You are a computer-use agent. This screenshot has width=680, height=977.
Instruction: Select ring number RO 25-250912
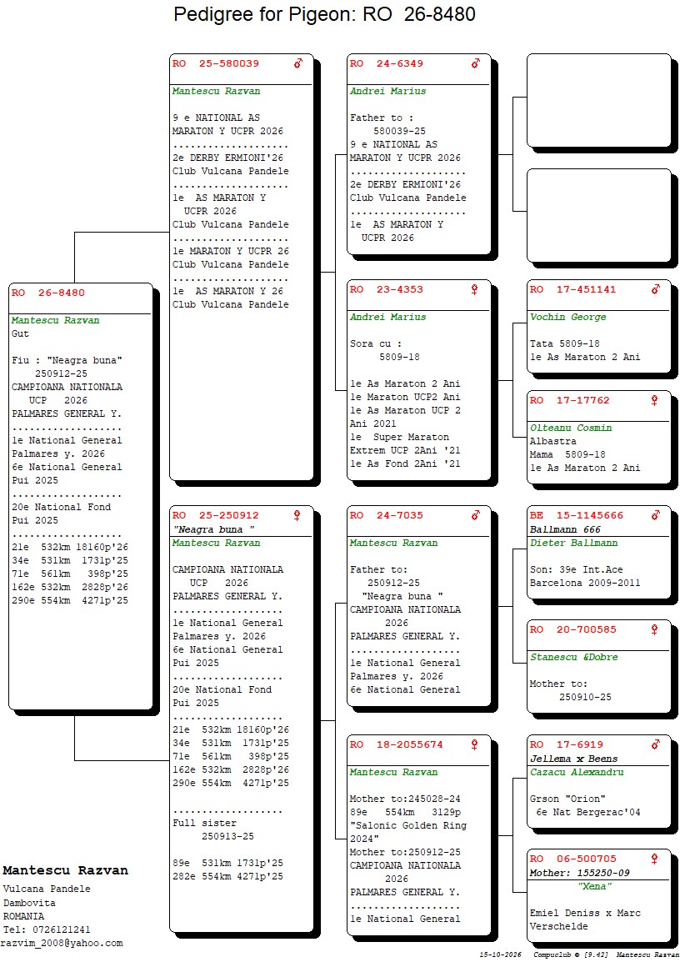click(216, 516)
